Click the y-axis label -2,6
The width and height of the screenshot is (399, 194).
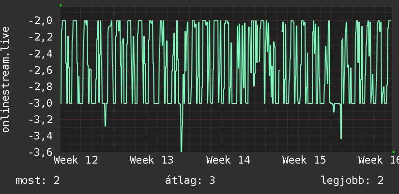coord(40,70)
